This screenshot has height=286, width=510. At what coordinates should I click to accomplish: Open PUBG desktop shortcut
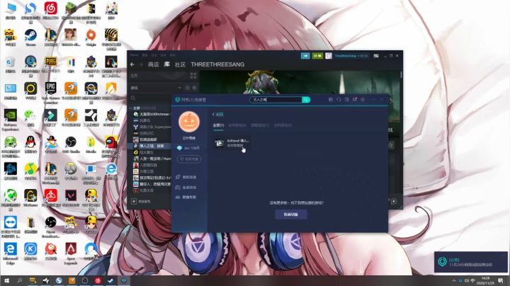point(51,63)
